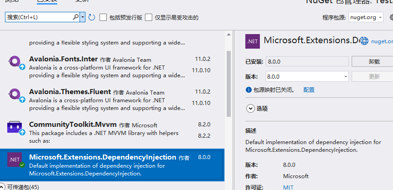Click the 卸载 button

pyautogui.click(x=374, y=61)
